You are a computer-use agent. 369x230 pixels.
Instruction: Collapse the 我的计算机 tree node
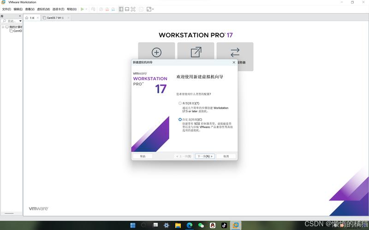[x=2, y=27]
